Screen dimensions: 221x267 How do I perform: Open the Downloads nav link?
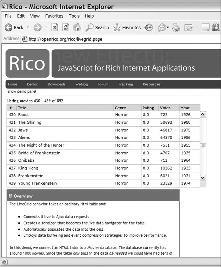tap(56, 84)
